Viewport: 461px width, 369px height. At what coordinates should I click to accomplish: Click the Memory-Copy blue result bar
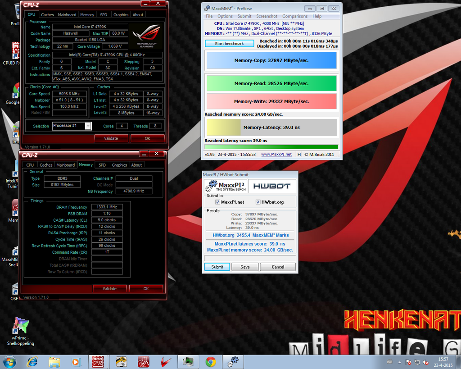click(271, 60)
